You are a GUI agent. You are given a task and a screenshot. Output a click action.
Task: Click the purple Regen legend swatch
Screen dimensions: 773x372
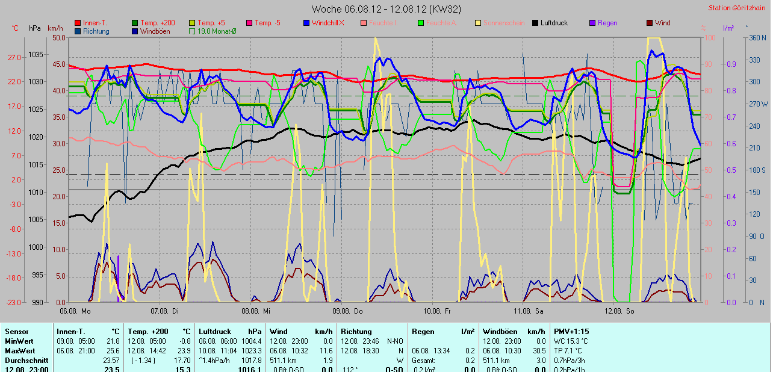coord(592,23)
